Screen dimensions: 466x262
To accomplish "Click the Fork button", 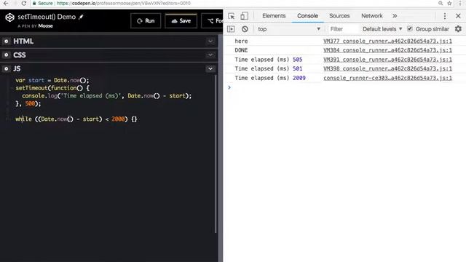I will pyautogui.click(x=212, y=21).
